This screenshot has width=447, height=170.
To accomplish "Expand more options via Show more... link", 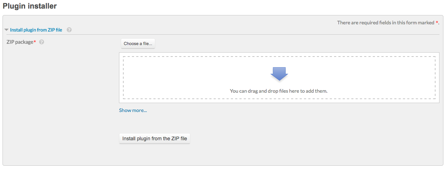I will (x=133, y=110).
